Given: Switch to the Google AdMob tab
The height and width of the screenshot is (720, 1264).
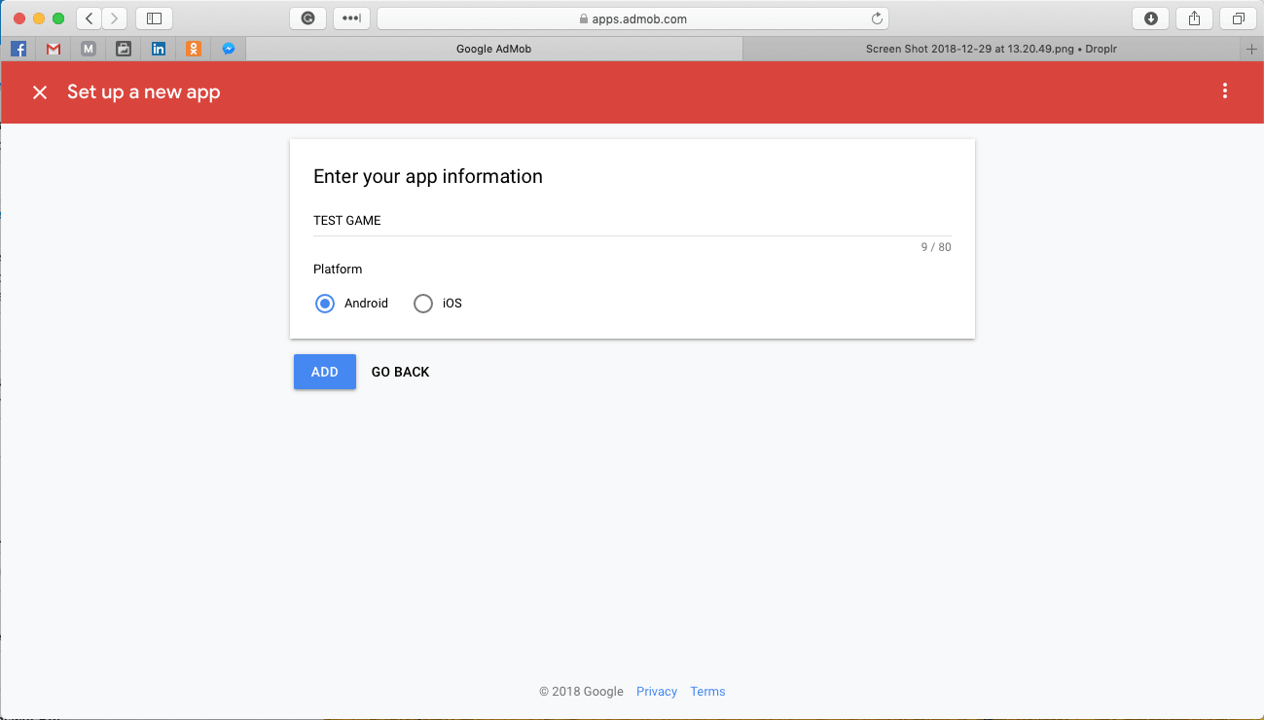Looking at the screenshot, I should pyautogui.click(x=493, y=49).
